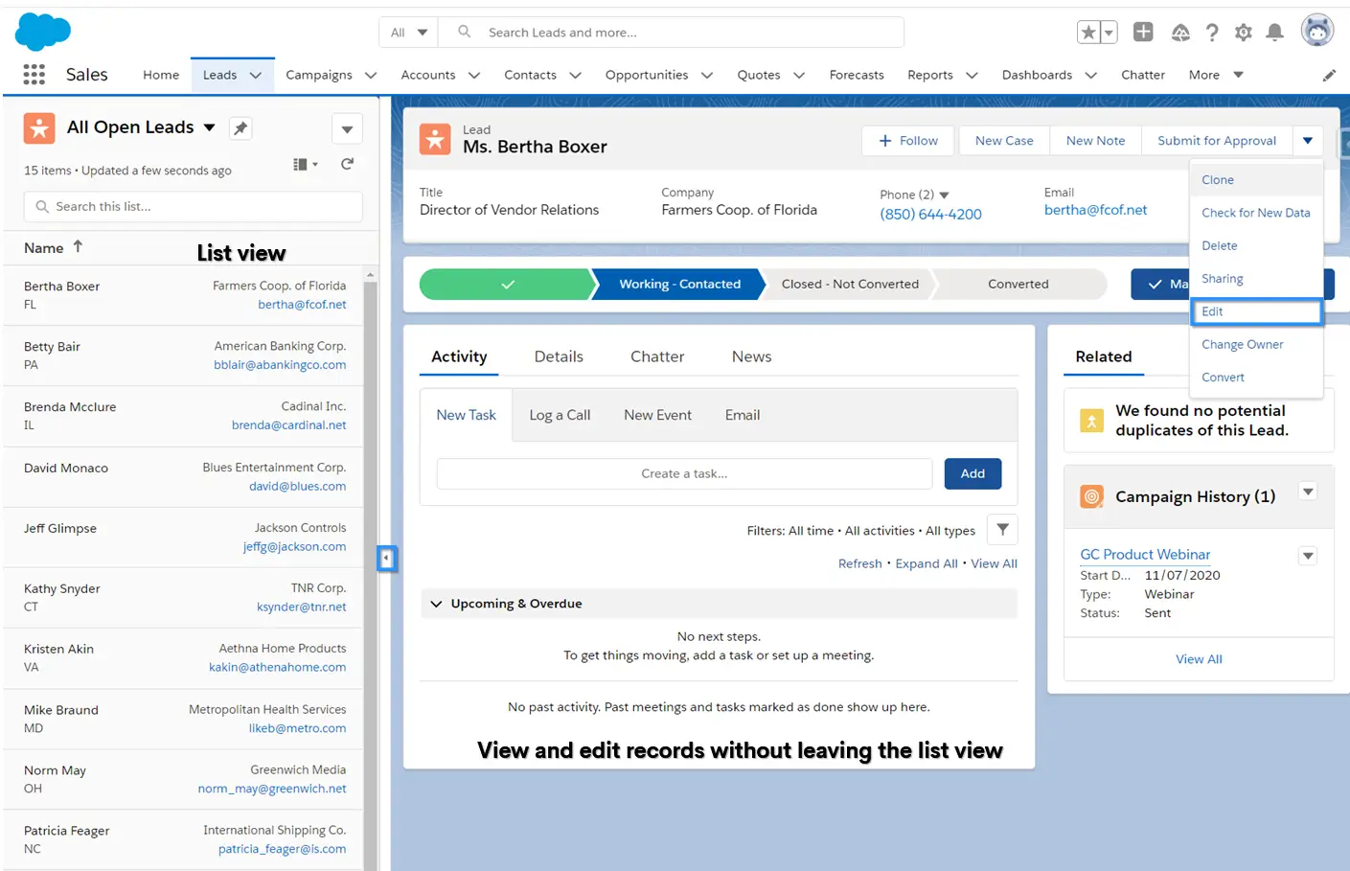Screen dimensions: 1350x871
Task: Toggle the record actions overflow dropdown
Action: 1308,141
